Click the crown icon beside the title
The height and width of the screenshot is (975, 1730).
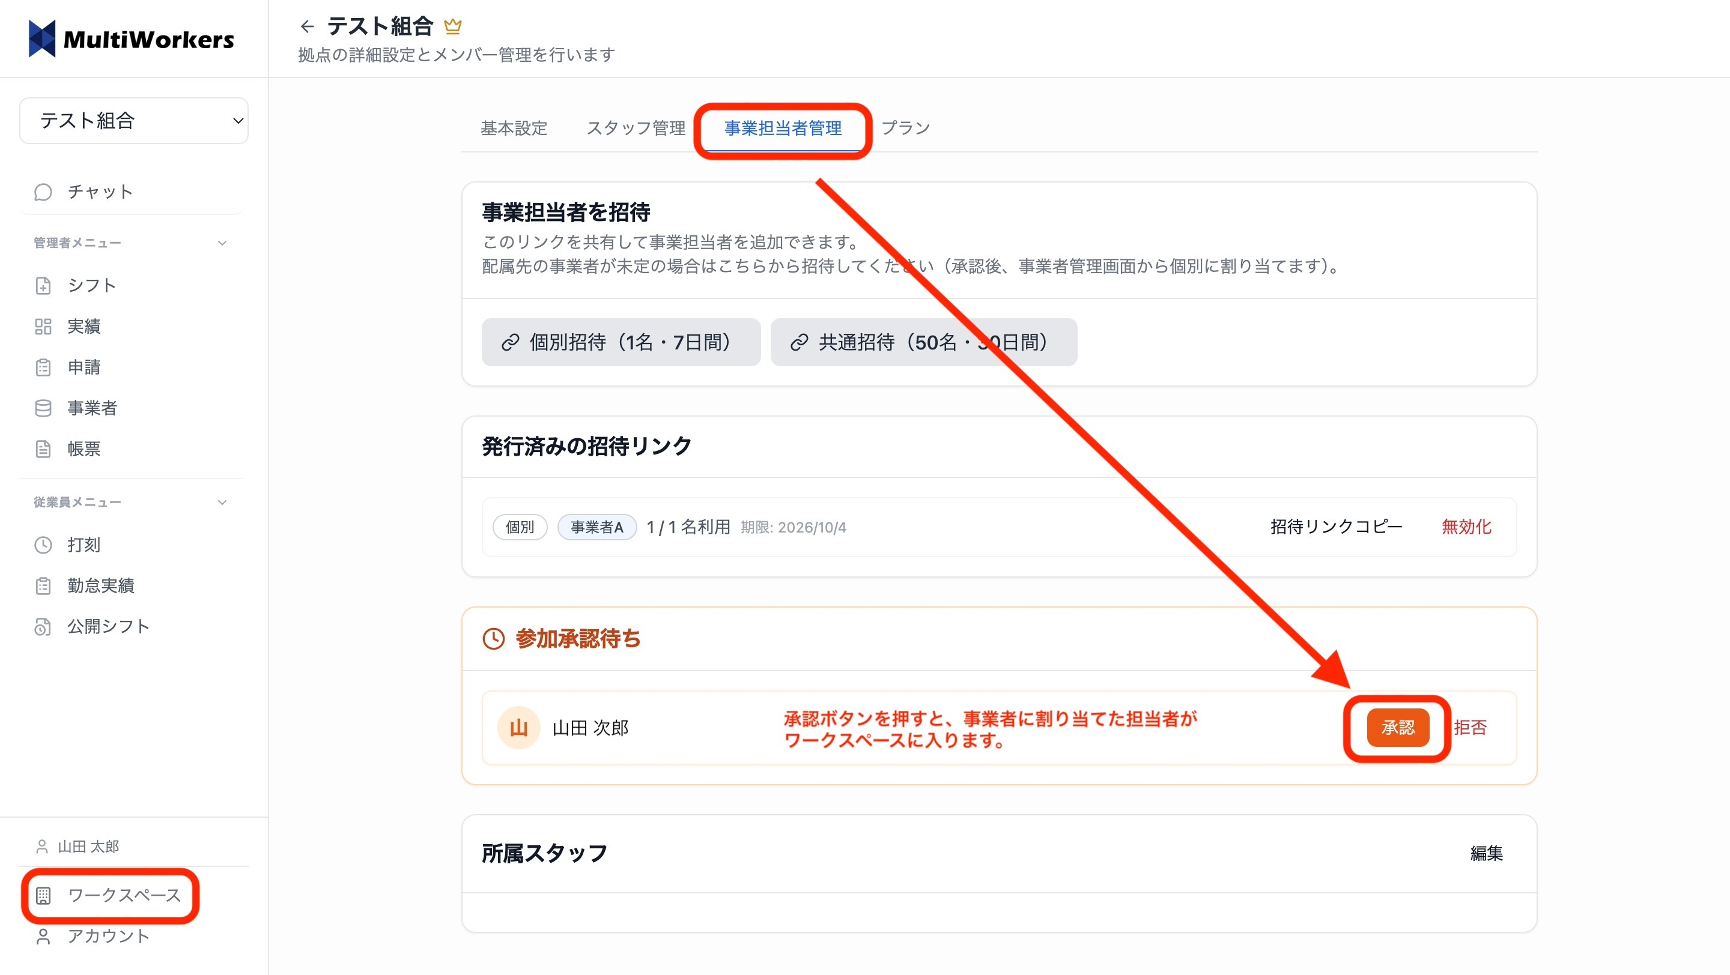click(453, 27)
